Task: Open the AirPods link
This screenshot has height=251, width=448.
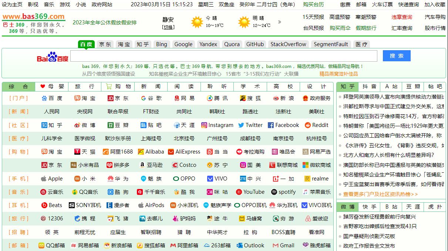Action: 151,205
